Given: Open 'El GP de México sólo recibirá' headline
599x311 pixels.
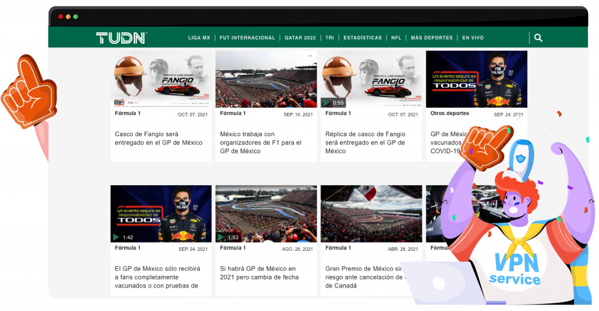Looking at the screenshot, I should point(157,277).
